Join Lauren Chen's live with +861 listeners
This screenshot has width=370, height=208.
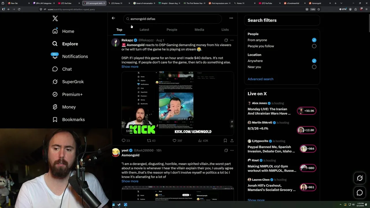308,187
